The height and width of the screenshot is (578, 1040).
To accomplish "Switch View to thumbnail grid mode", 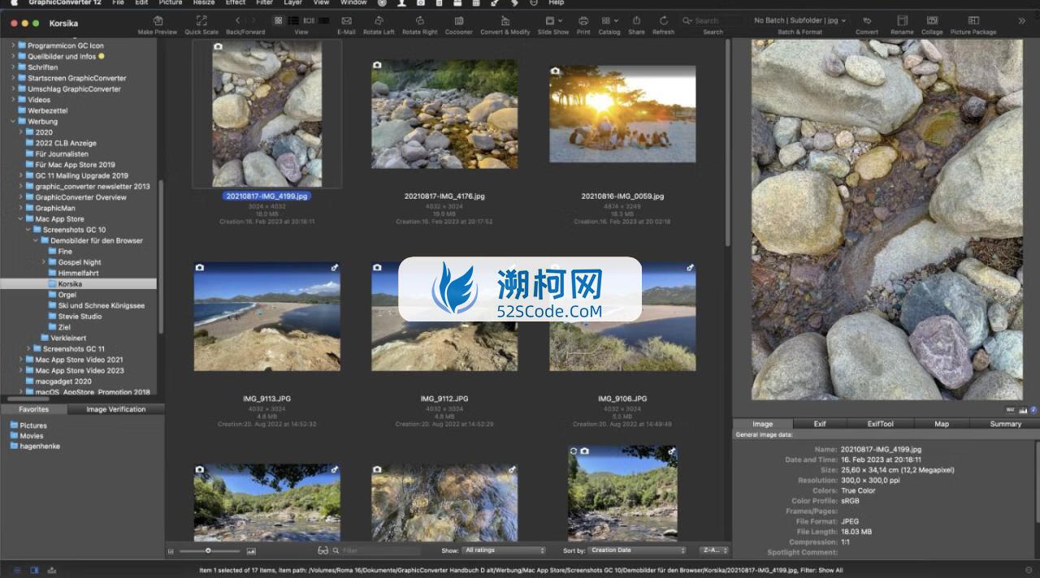I will [x=279, y=20].
